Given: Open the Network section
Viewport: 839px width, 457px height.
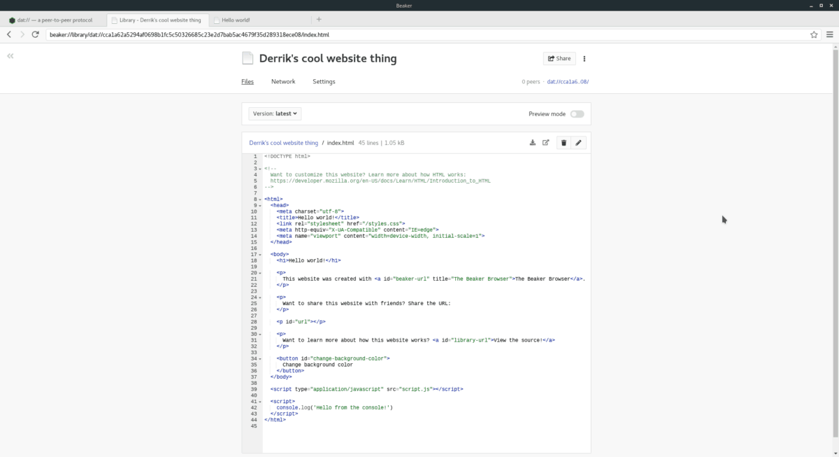Looking at the screenshot, I should (283, 81).
